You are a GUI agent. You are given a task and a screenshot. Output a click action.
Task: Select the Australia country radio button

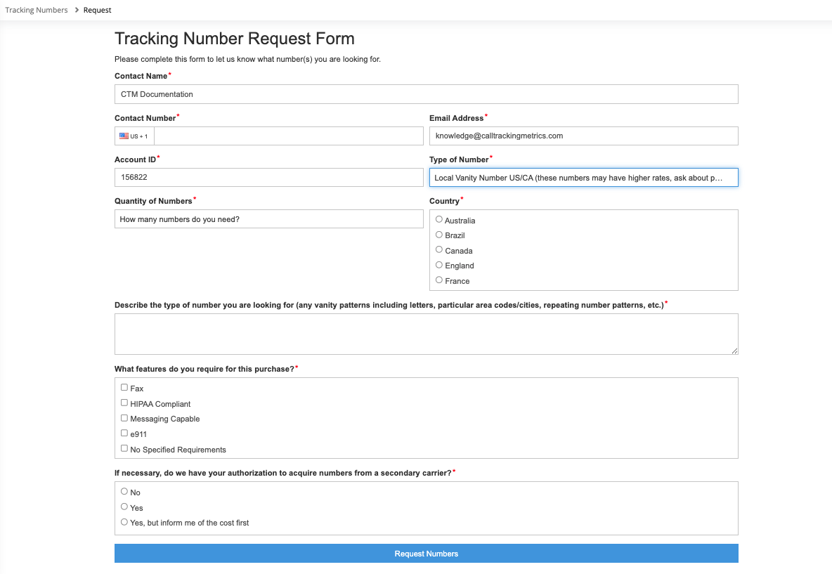(x=439, y=220)
